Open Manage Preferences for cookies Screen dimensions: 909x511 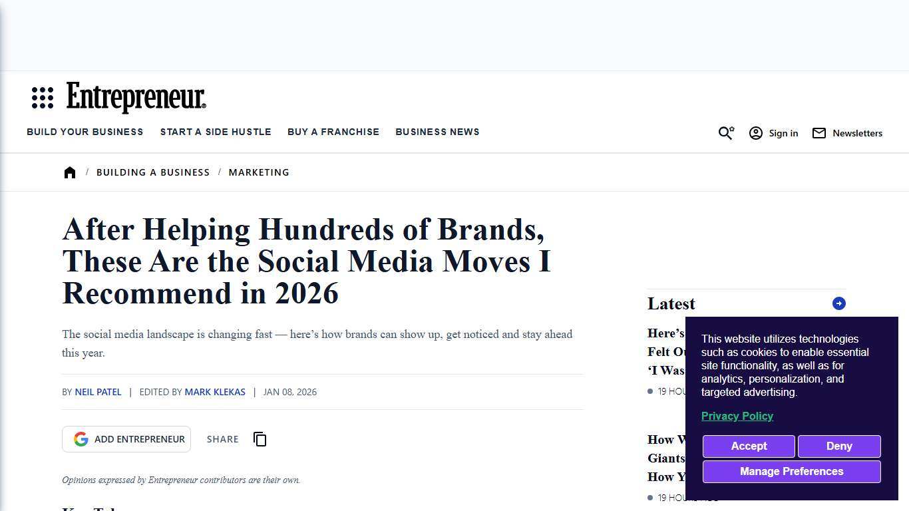point(791,471)
